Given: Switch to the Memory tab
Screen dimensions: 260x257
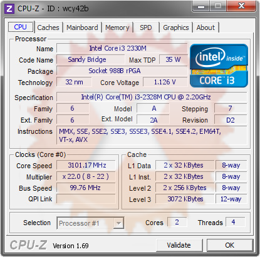Looking at the screenshot, I should [117, 28].
